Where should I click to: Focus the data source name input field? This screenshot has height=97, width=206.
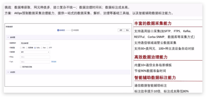point(35,43)
